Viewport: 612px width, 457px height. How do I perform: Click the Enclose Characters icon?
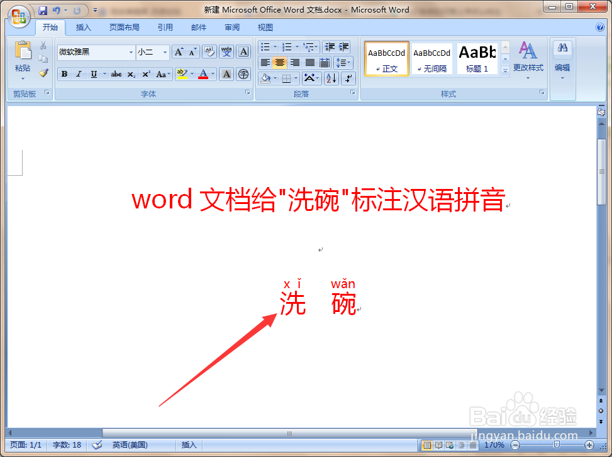pyautogui.click(x=243, y=74)
